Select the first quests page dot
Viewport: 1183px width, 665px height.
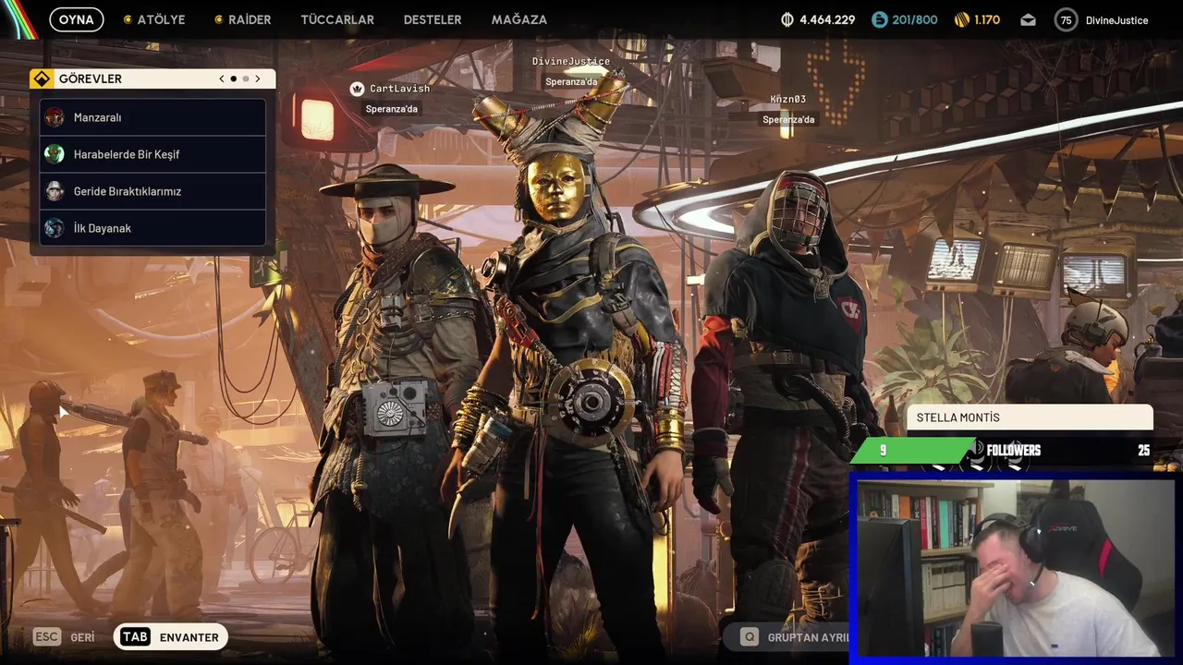tap(233, 79)
